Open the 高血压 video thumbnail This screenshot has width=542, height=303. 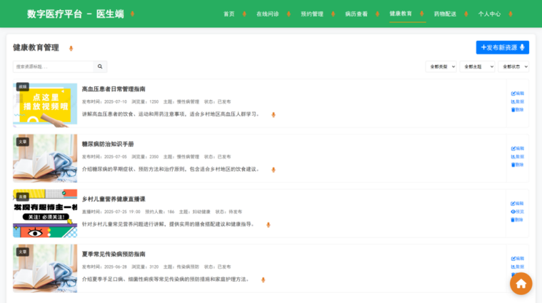[45, 104]
